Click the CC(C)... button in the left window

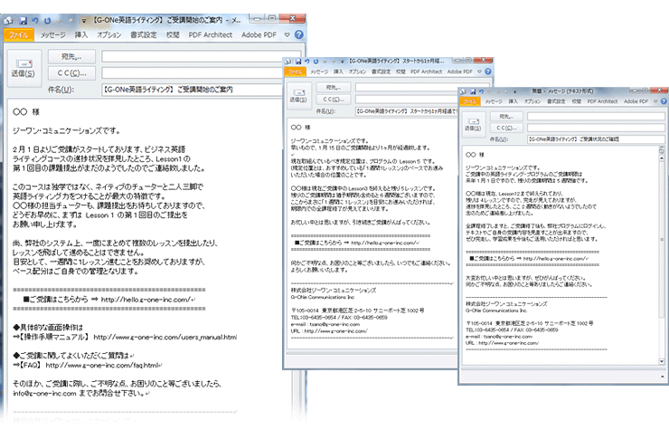71,73
